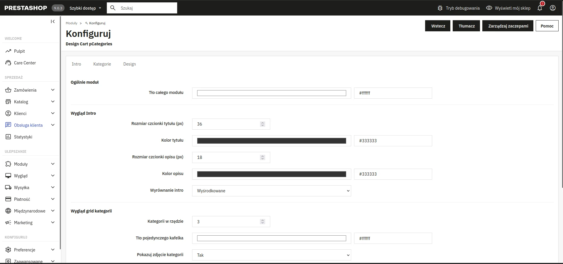Click Wyświetl mój sklep link
The height and width of the screenshot is (264, 563).
[513, 8]
